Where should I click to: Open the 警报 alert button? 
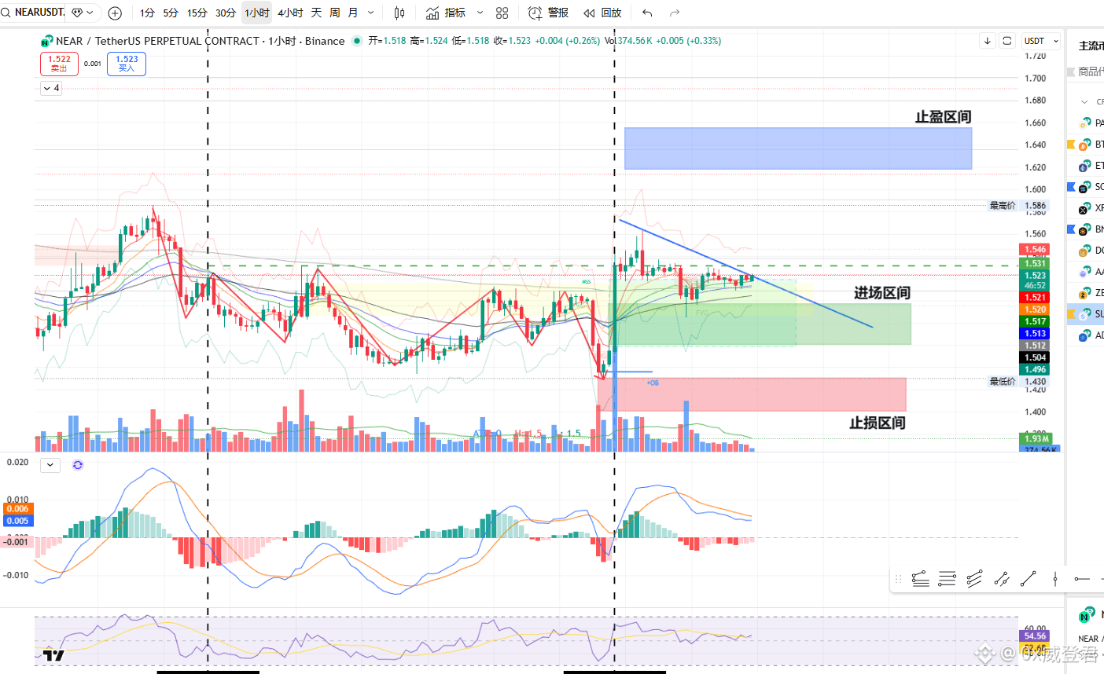coord(549,13)
